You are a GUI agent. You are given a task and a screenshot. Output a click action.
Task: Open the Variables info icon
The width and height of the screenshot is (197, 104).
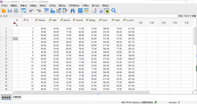(x=59, y=11)
